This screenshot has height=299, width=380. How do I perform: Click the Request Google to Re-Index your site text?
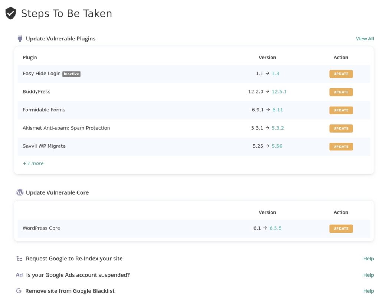(74, 259)
